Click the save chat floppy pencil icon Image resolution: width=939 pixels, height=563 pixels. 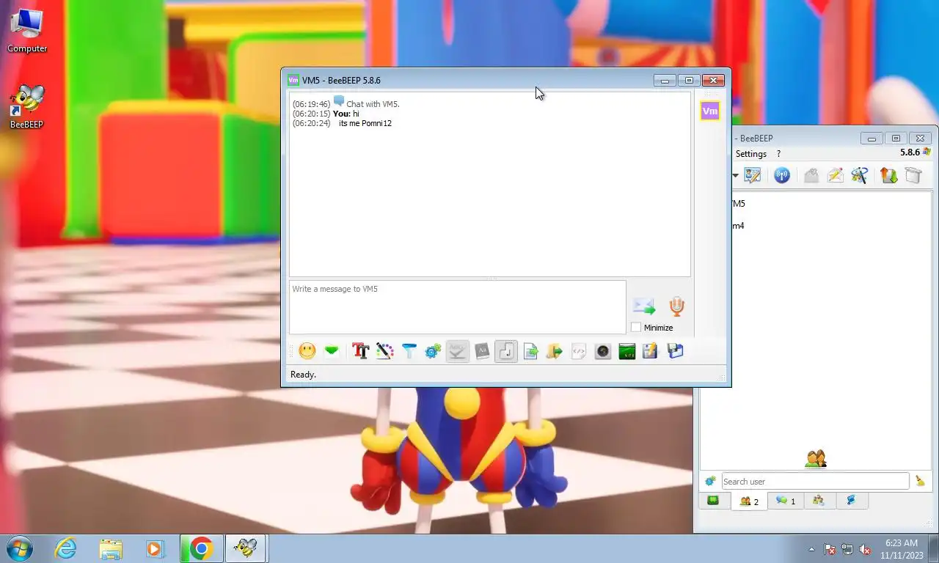tap(651, 351)
